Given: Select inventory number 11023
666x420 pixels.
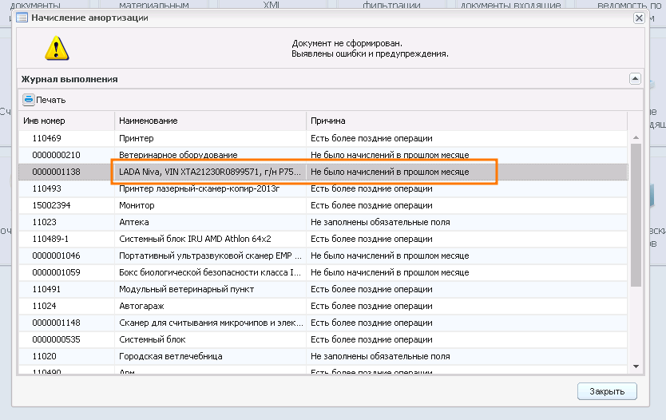Looking at the screenshot, I should (x=44, y=222).
